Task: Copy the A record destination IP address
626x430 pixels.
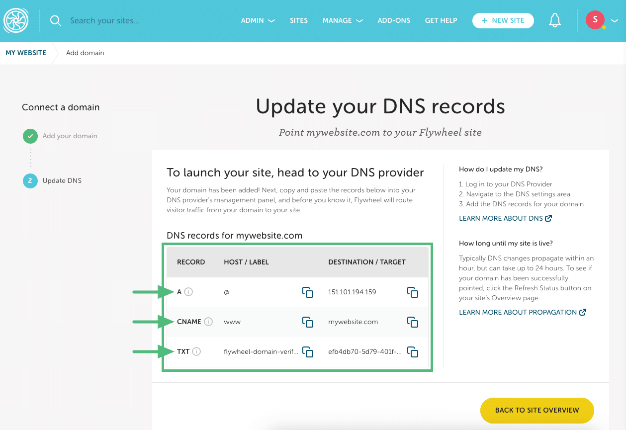Action: coord(413,292)
